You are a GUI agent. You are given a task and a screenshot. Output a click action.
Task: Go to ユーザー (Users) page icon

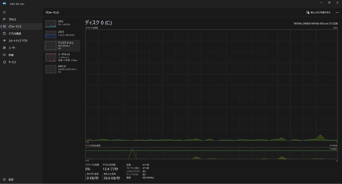[4, 48]
